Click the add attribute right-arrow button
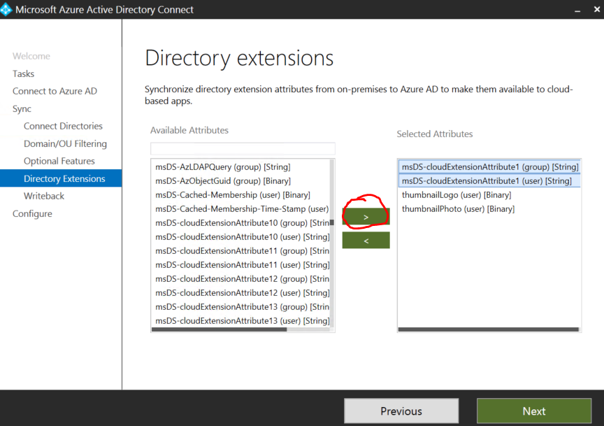This screenshot has height=426, width=604. pyautogui.click(x=366, y=217)
